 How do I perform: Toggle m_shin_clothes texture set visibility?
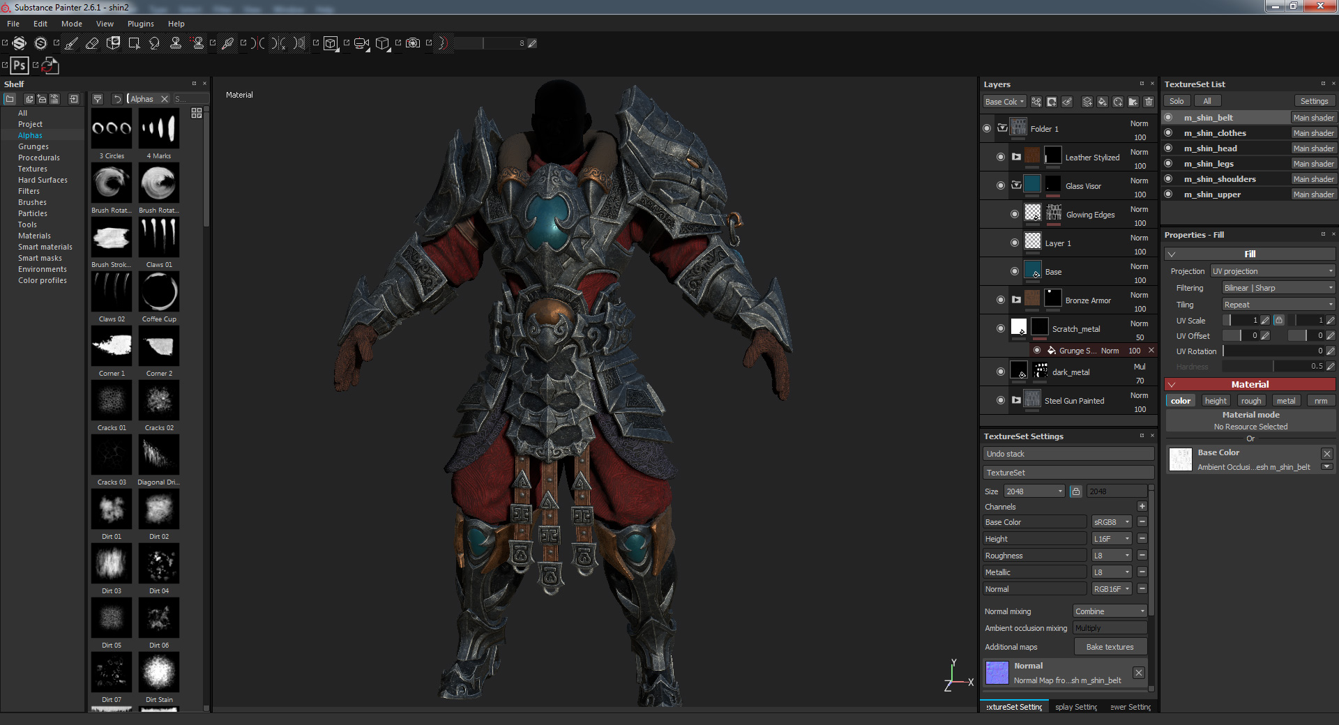click(x=1169, y=132)
